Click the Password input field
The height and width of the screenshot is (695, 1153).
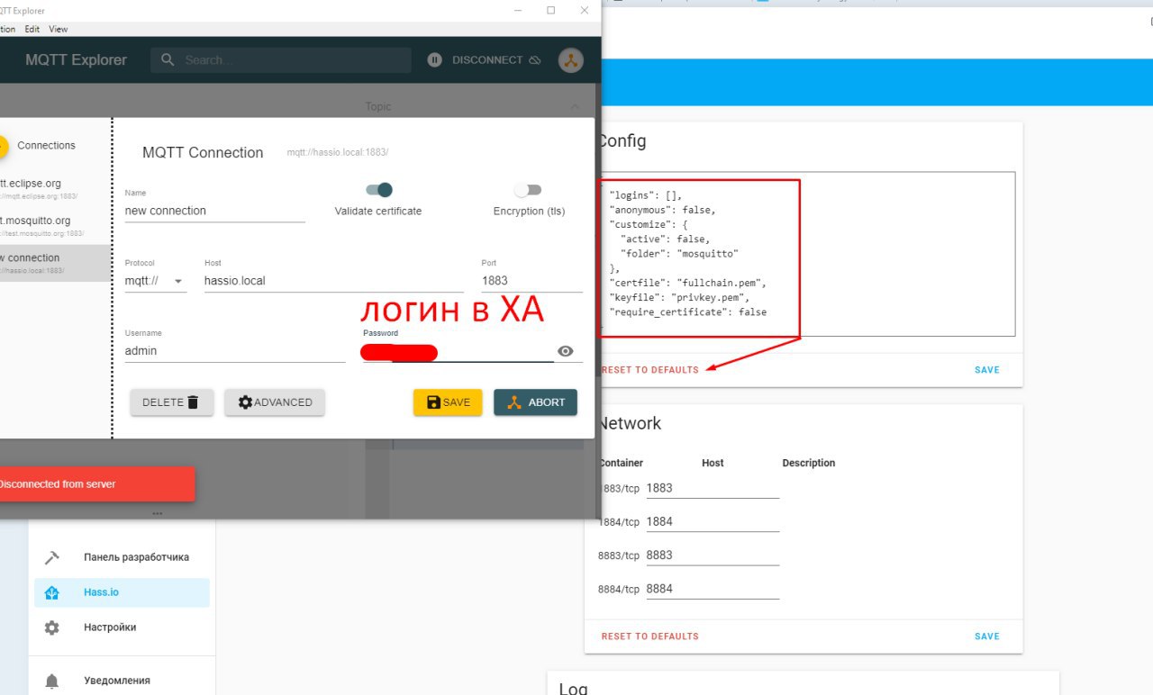(x=458, y=351)
